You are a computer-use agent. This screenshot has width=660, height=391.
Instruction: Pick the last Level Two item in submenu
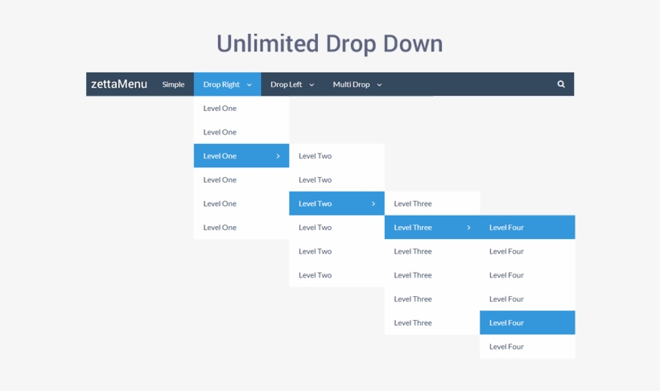(315, 275)
